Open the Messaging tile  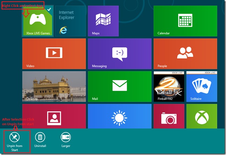[120, 54]
